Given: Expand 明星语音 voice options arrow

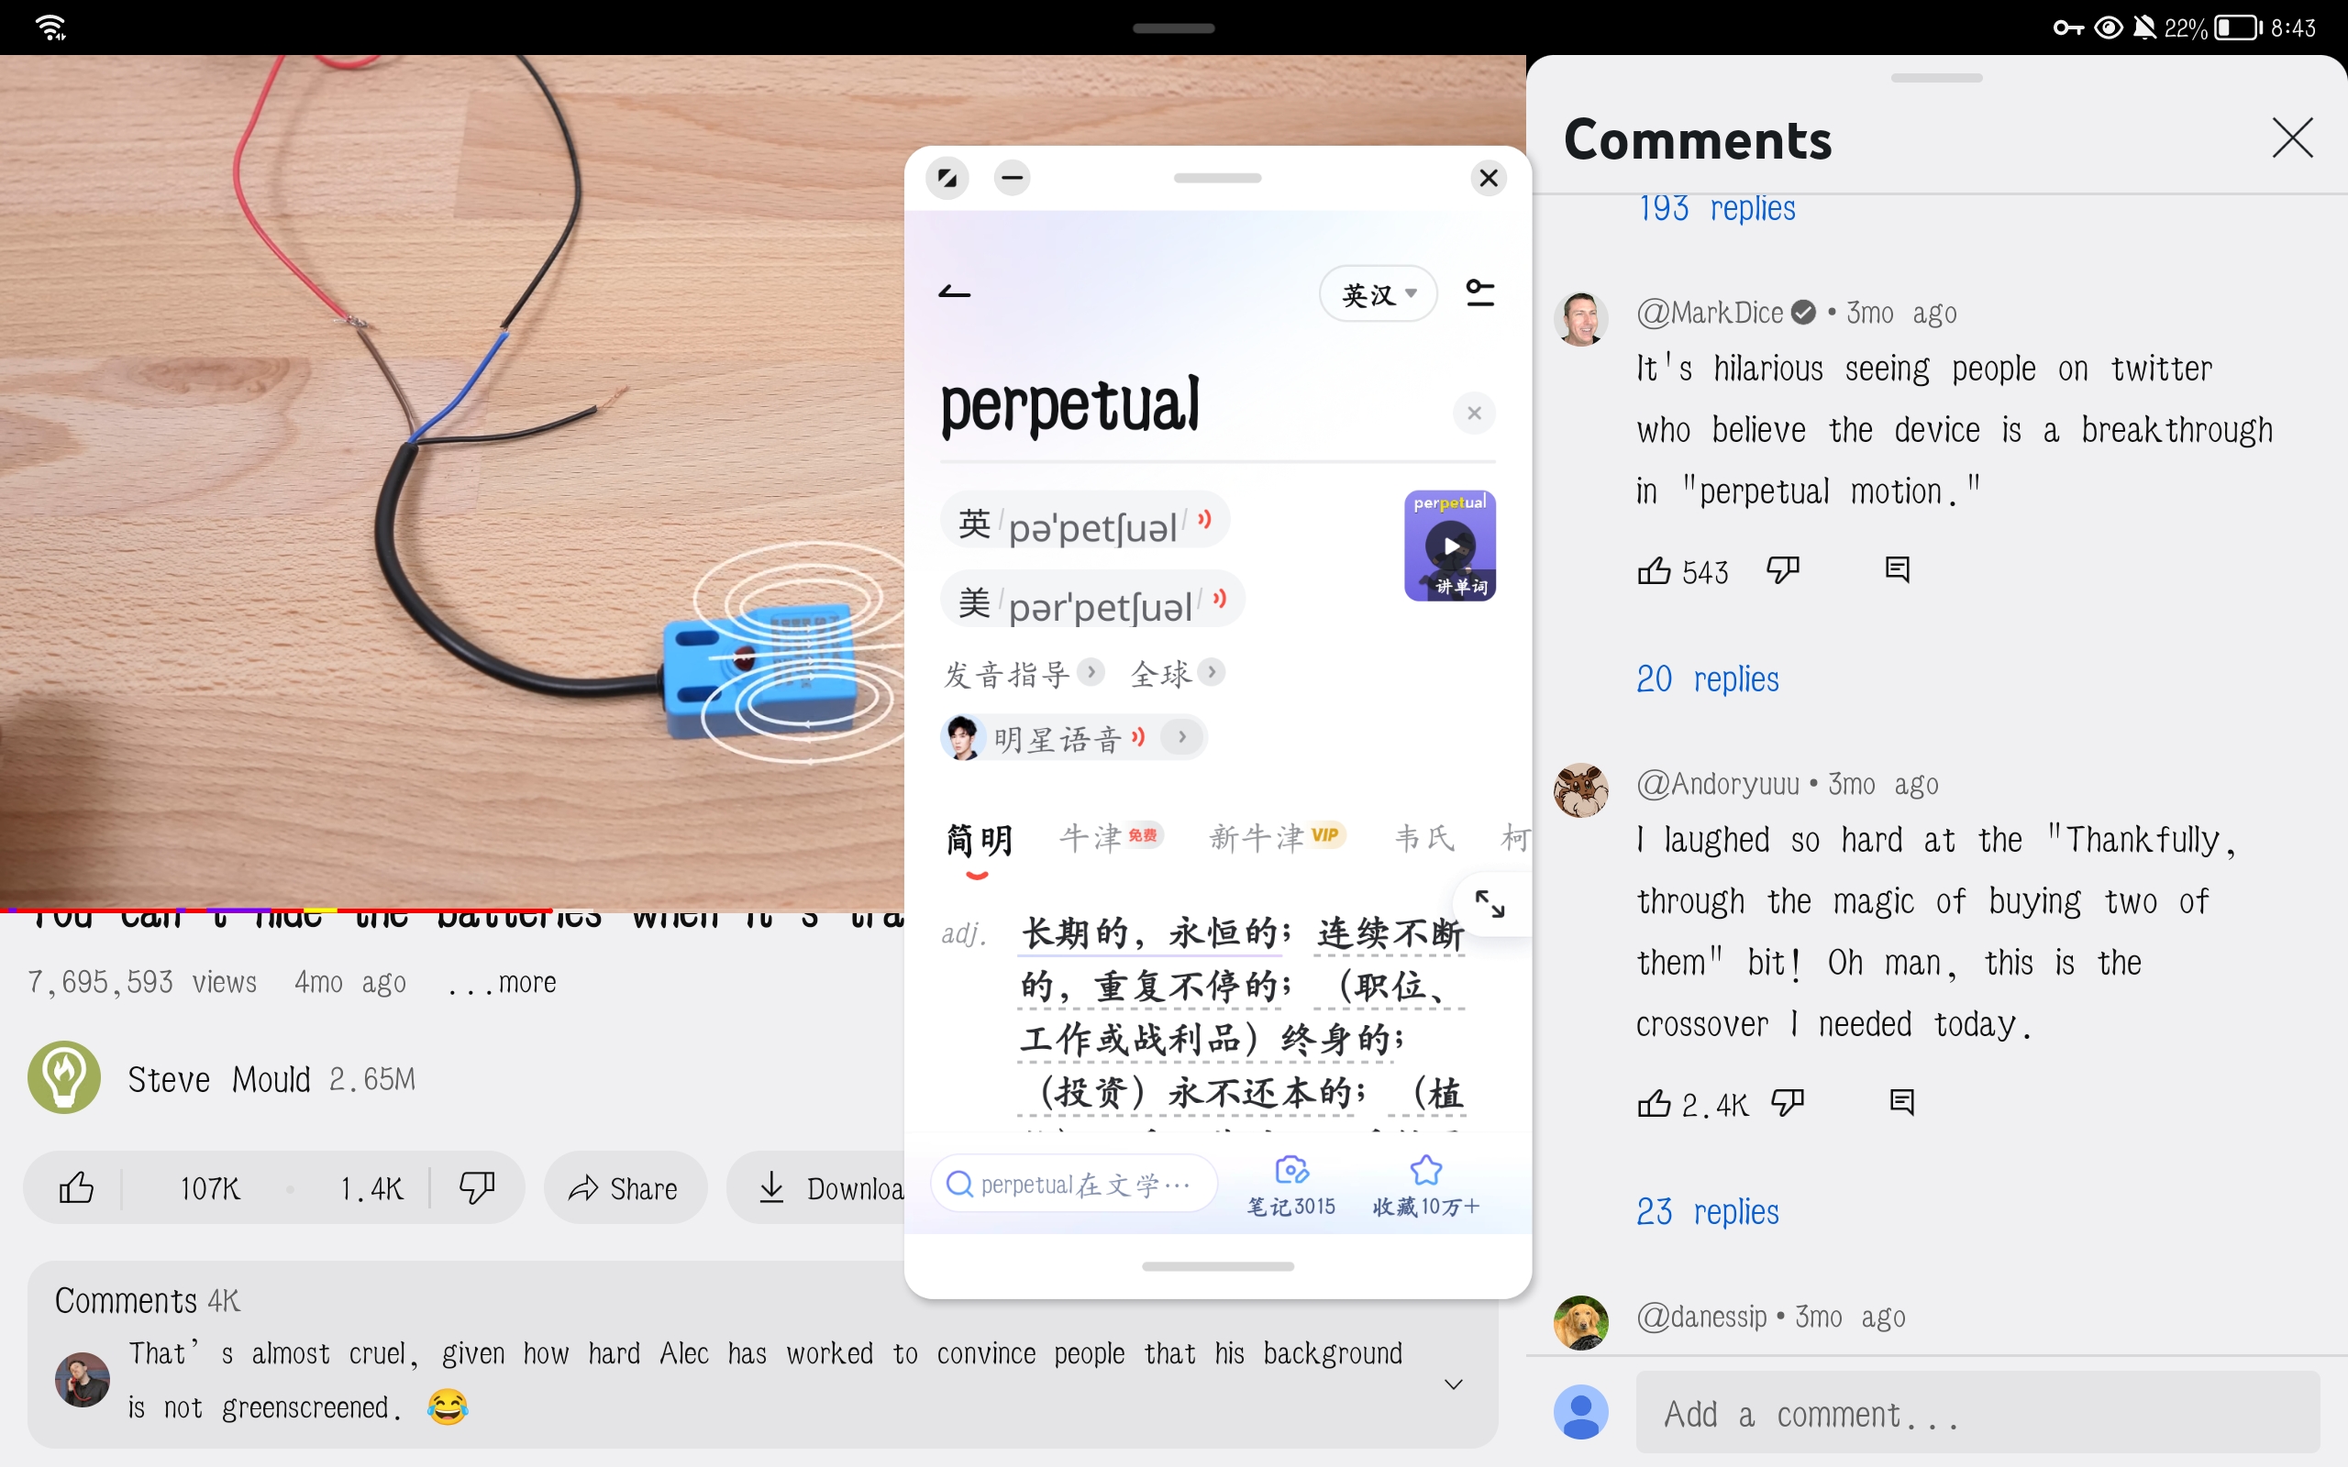Looking at the screenshot, I should 1181,737.
